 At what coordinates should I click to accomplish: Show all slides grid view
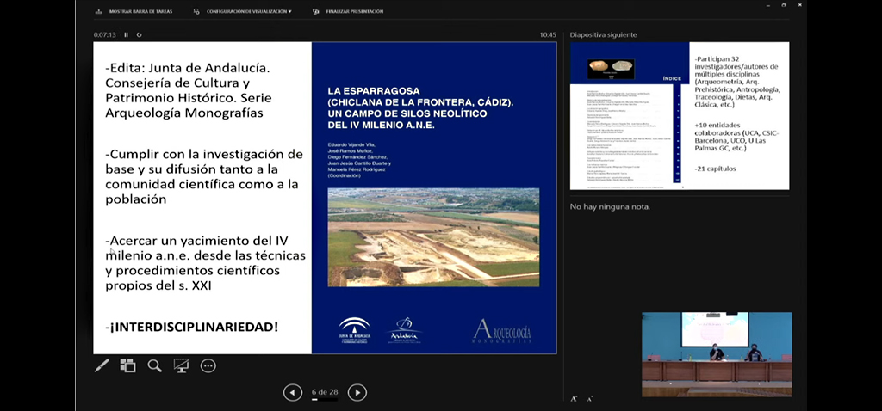pyautogui.click(x=127, y=365)
